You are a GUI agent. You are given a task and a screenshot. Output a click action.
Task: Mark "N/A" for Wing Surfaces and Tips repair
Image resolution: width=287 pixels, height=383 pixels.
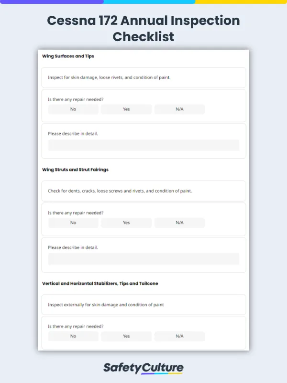click(179, 109)
